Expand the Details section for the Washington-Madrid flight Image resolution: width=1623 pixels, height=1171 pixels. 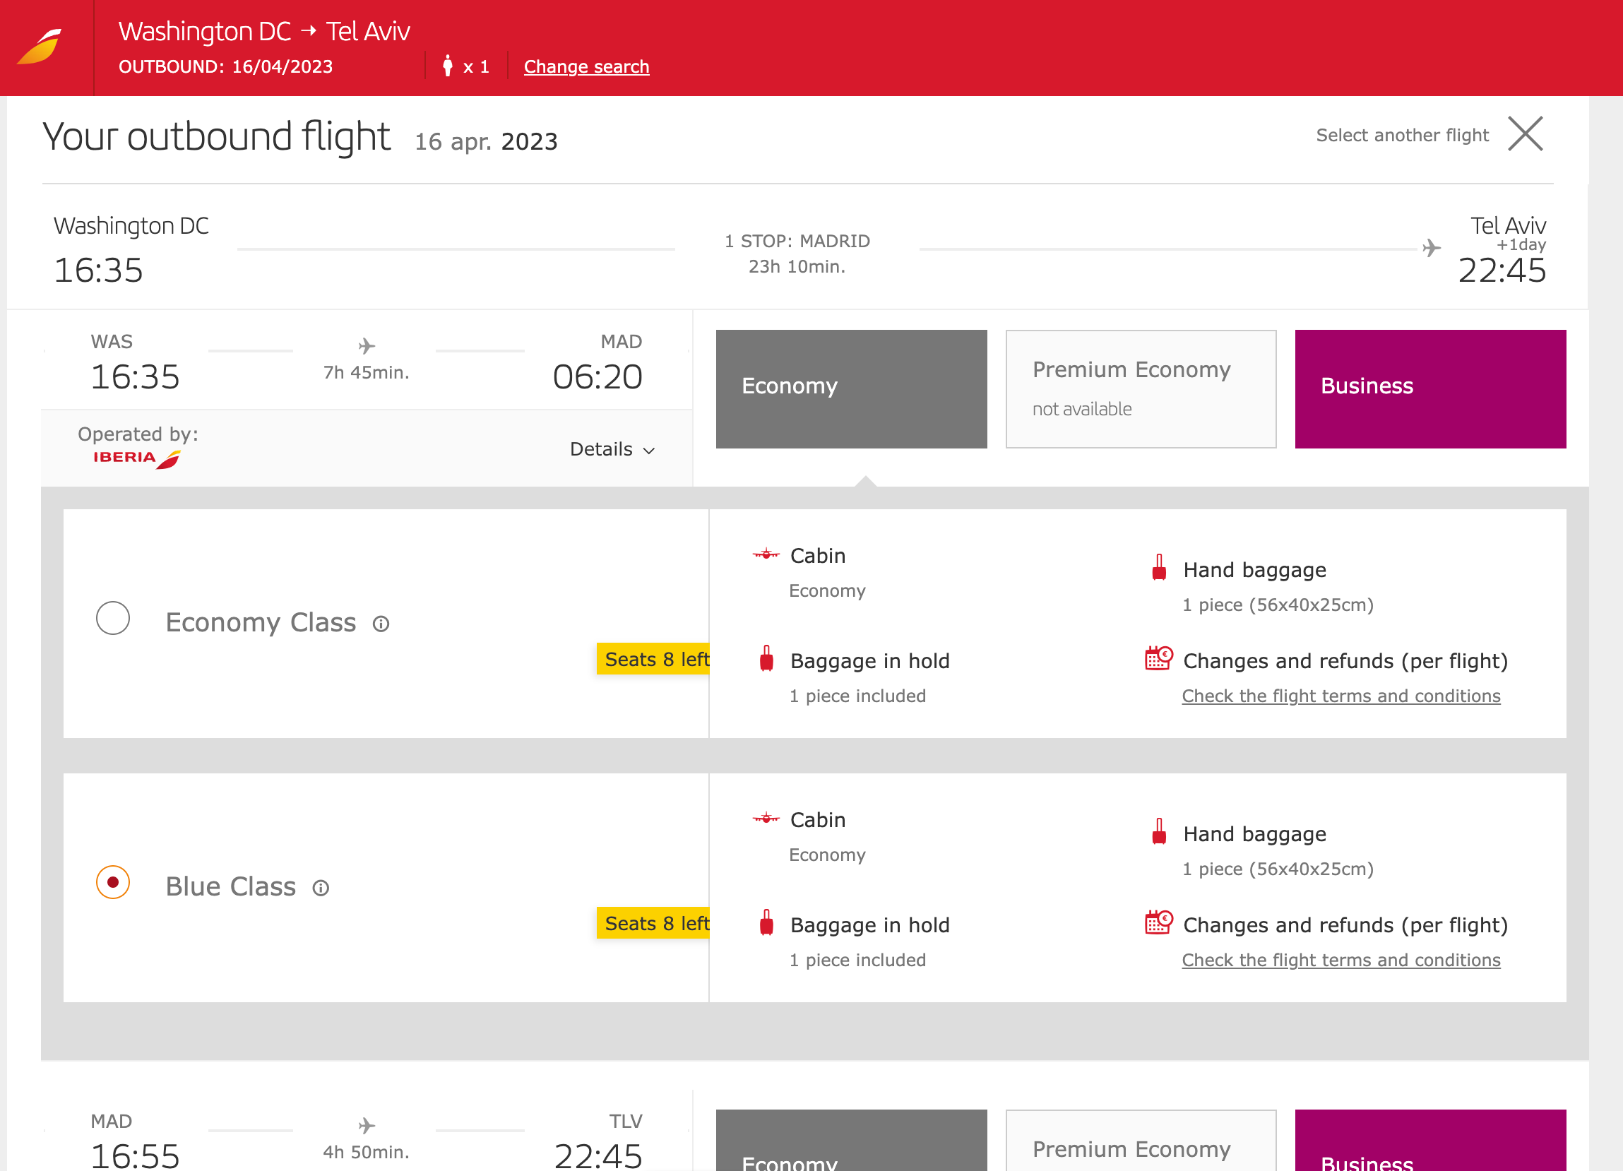612,448
